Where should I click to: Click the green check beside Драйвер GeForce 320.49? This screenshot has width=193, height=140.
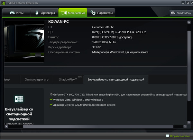coord(51,104)
